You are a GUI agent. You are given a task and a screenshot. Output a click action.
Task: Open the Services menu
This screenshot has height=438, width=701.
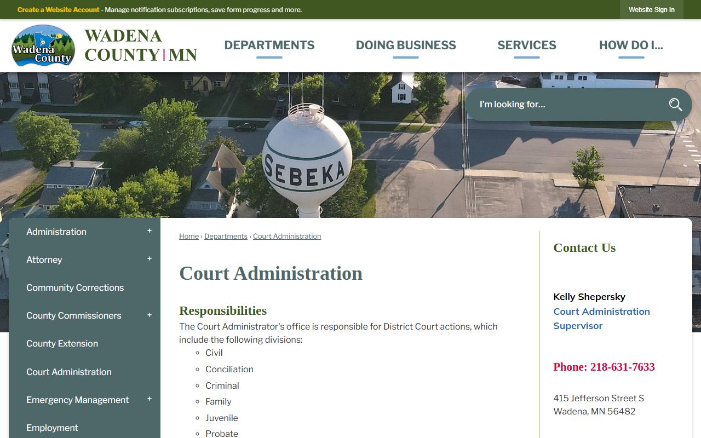click(527, 45)
